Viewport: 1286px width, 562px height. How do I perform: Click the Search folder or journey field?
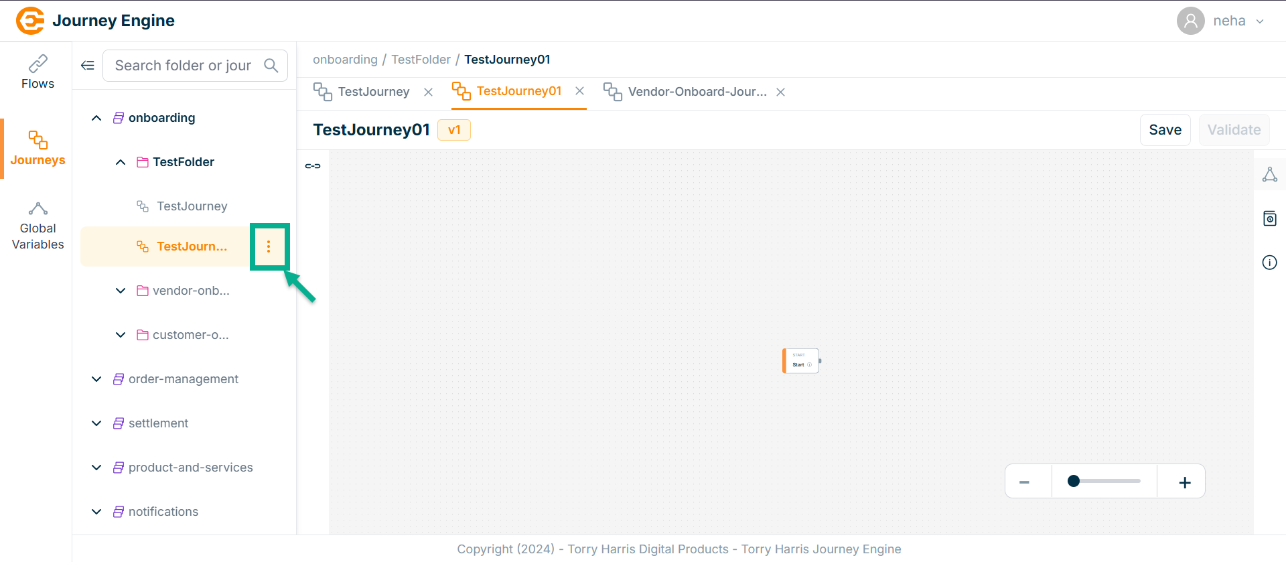tap(183, 66)
